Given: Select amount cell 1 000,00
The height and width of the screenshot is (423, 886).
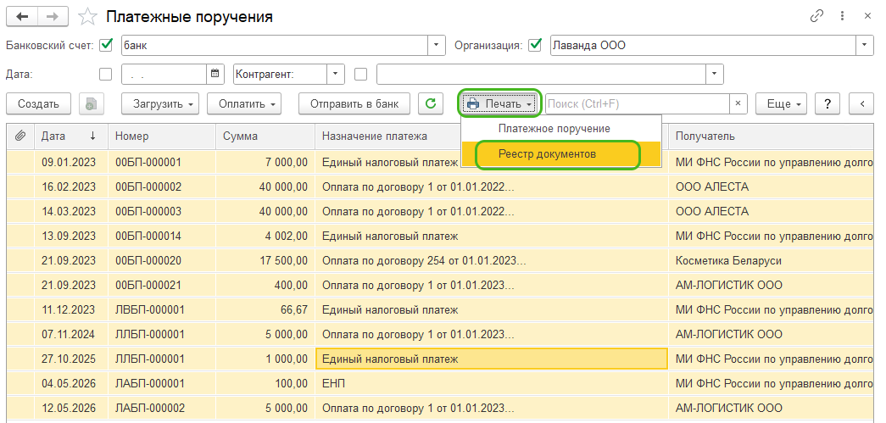Looking at the screenshot, I should click(x=265, y=359).
